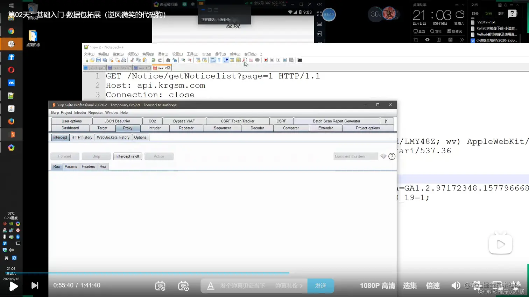Open Burp Intercept help question mark icon

[x=392, y=156]
